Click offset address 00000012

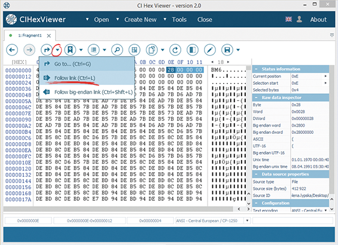click(x=19, y=76)
